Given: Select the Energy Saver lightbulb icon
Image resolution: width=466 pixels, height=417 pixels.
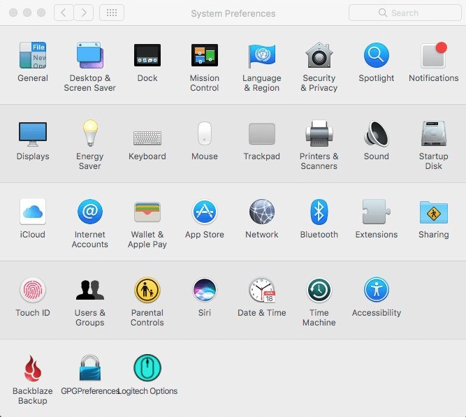Looking at the screenshot, I should (90, 134).
